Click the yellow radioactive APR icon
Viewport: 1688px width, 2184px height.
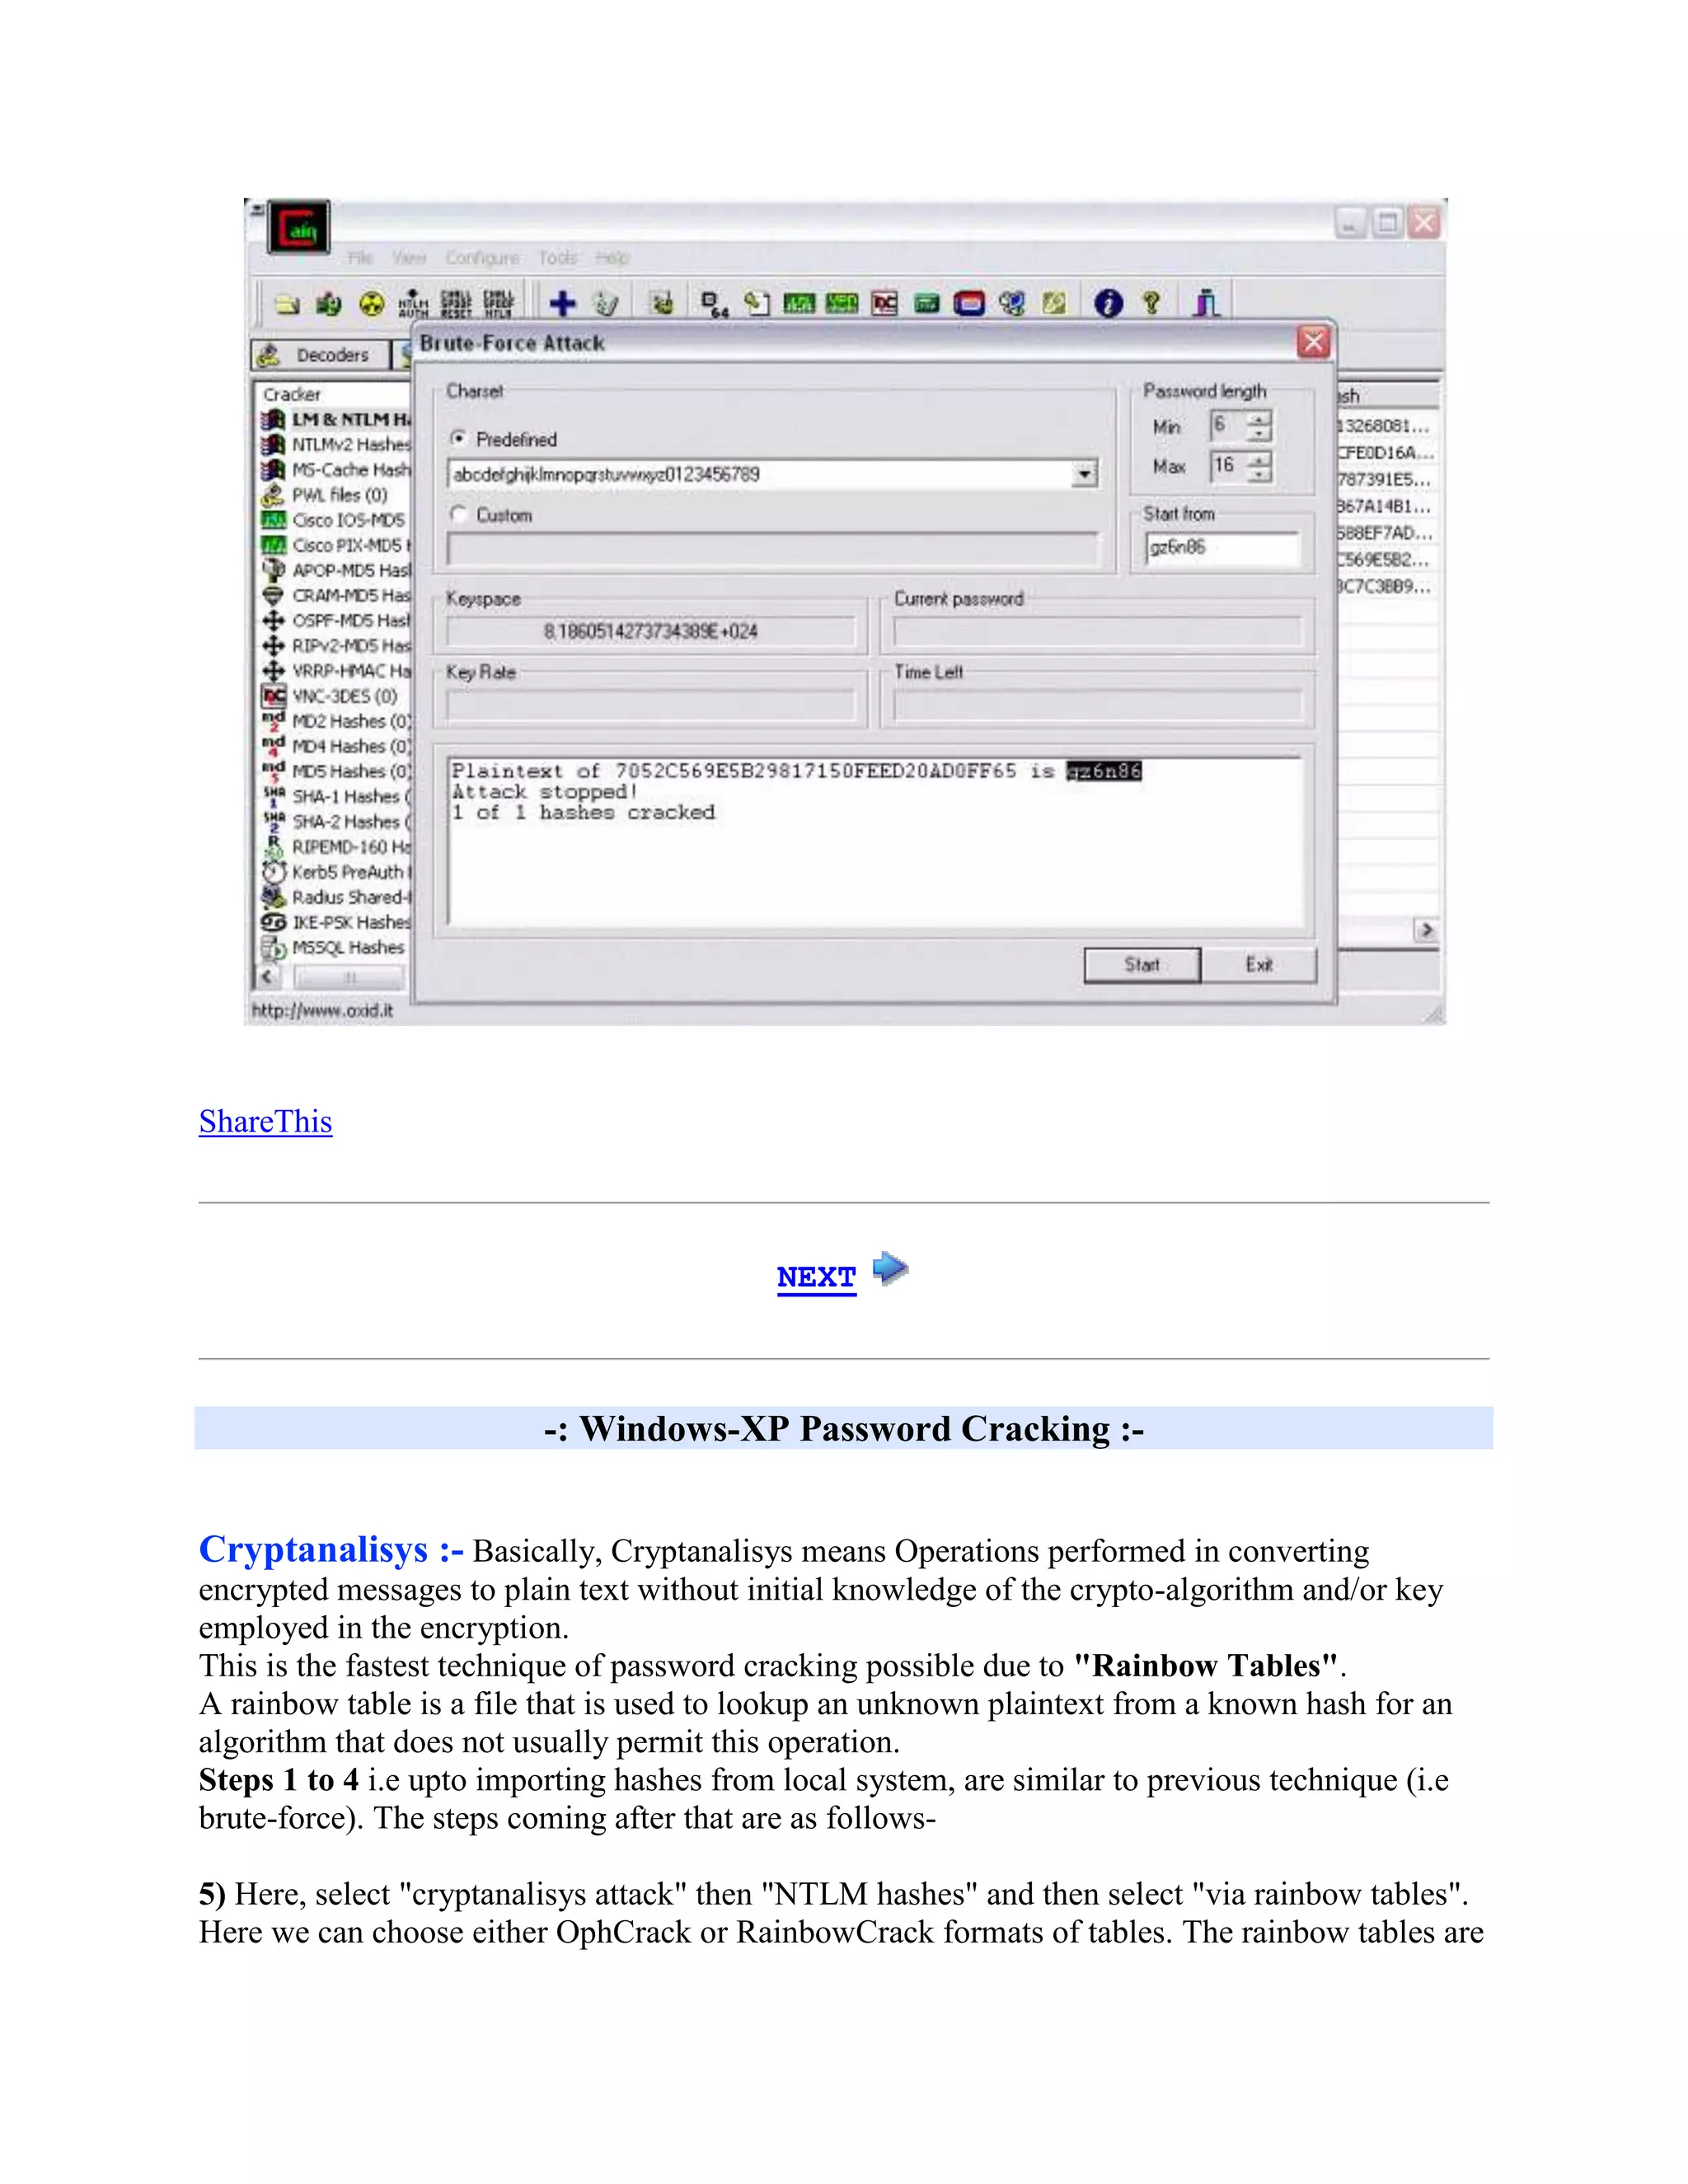coord(372,304)
